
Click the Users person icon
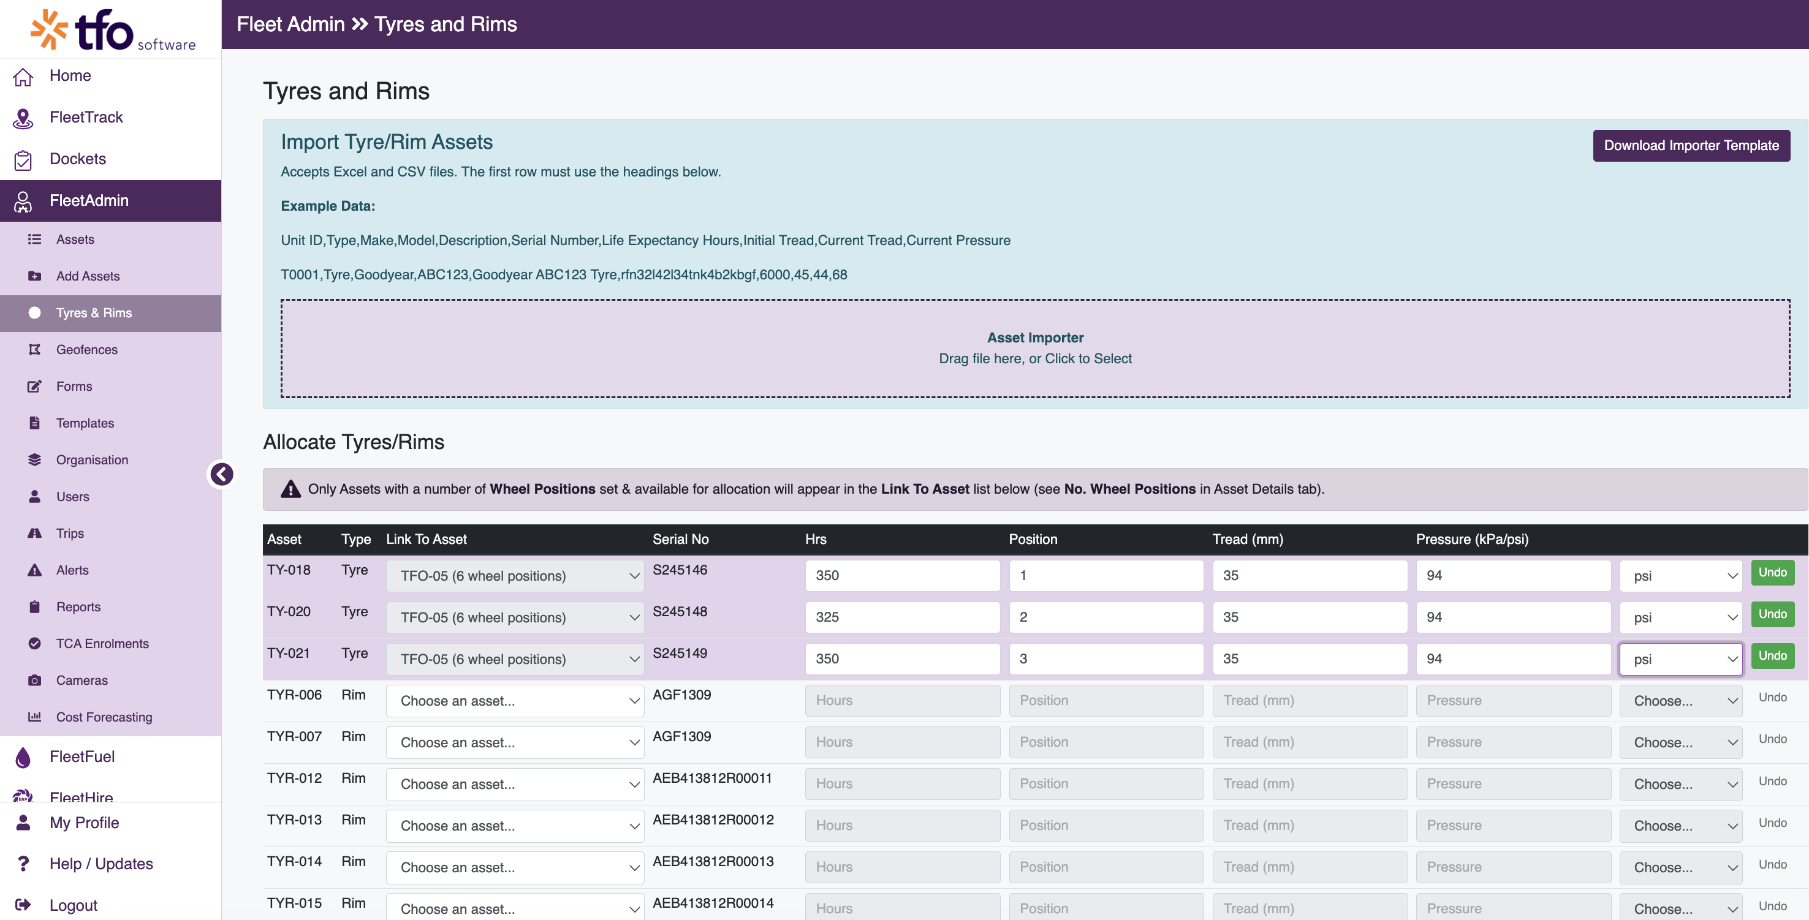click(34, 496)
